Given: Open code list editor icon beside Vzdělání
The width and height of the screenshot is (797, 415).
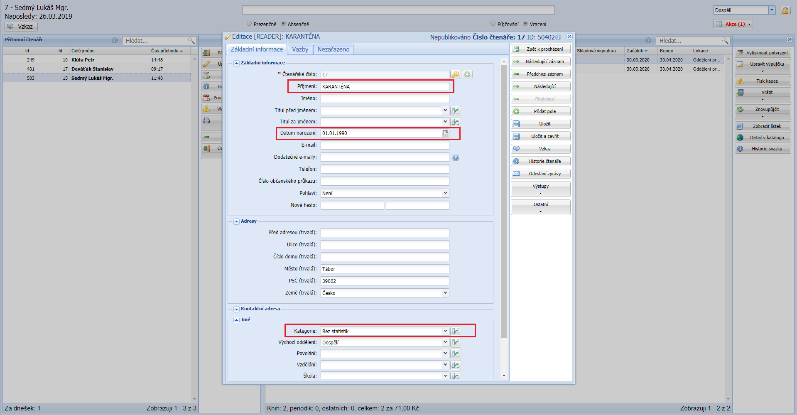Looking at the screenshot, I should click(x=456, y=365).
